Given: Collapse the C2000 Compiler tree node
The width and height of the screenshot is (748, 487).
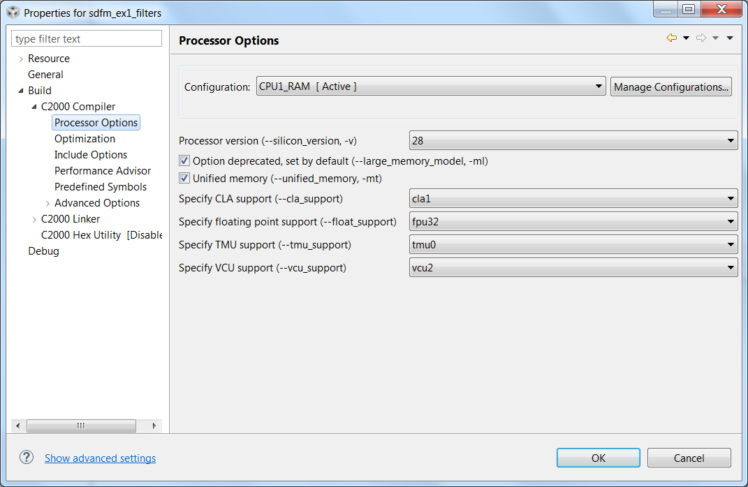Looking at the screenshot, I should pos(34,107).
